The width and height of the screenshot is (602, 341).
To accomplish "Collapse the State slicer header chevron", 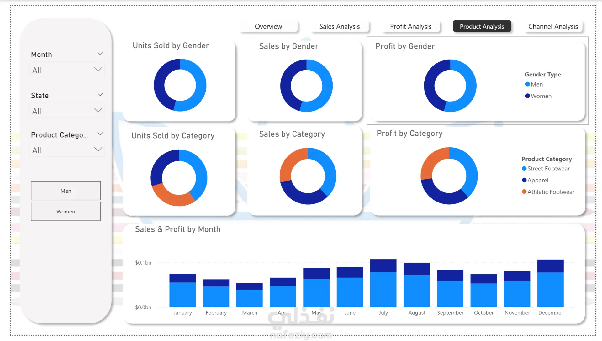I will 100,94.
